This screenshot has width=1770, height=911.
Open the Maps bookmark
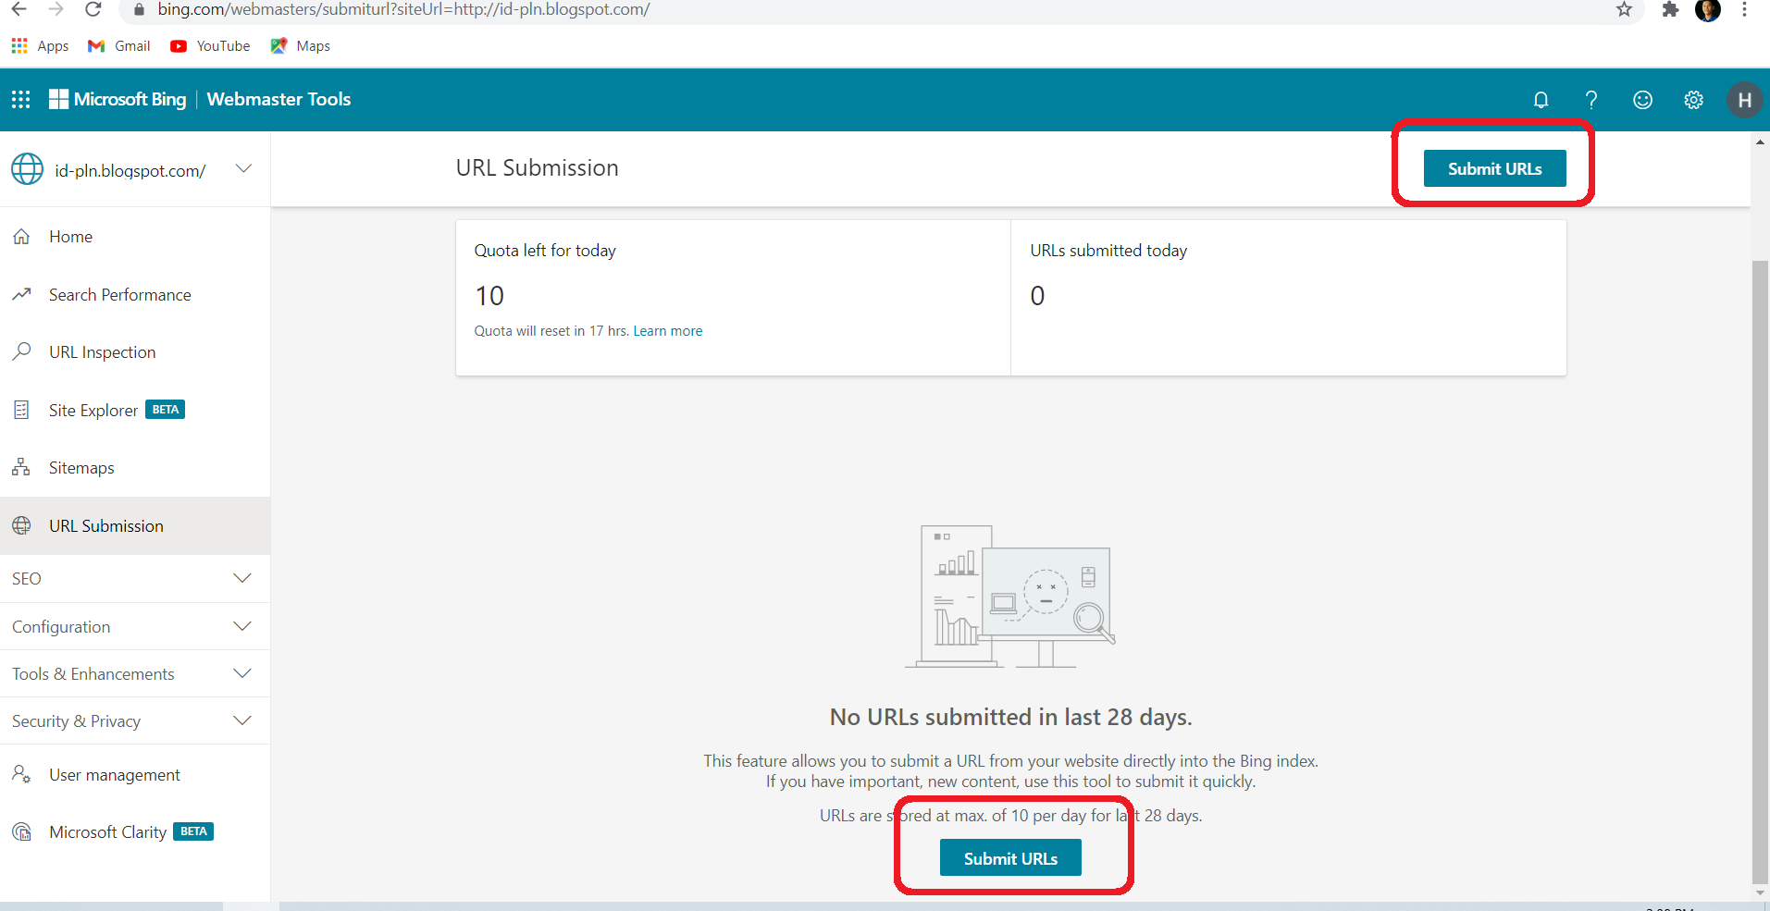(301, 45)
